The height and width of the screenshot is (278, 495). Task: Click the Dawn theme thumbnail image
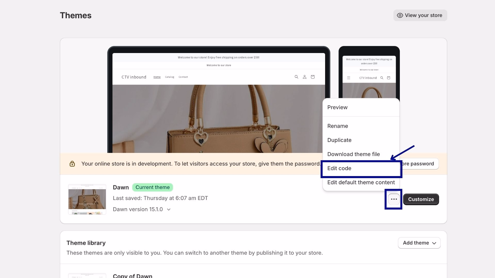(x=87, y=199)
